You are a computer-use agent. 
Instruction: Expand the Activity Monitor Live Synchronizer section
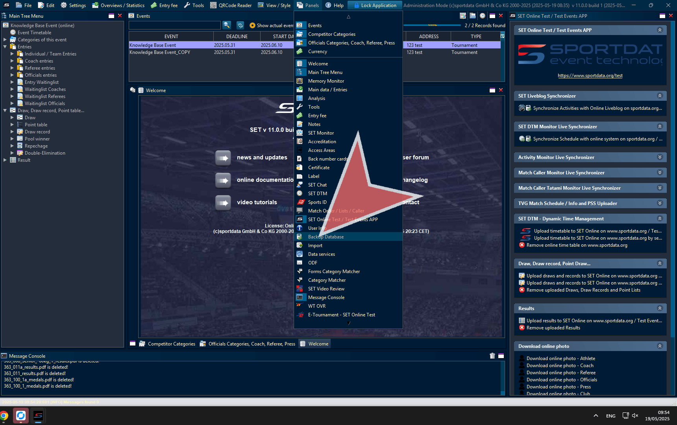(x=660, y=157)
